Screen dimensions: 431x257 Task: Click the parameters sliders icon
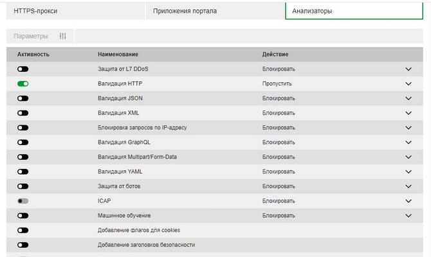62,37
